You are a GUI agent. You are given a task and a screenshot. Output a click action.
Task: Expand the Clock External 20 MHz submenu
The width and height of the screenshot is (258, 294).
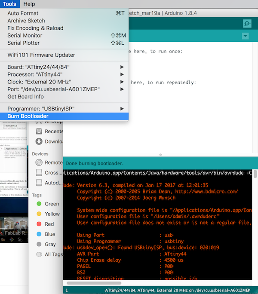click(64, 82)
